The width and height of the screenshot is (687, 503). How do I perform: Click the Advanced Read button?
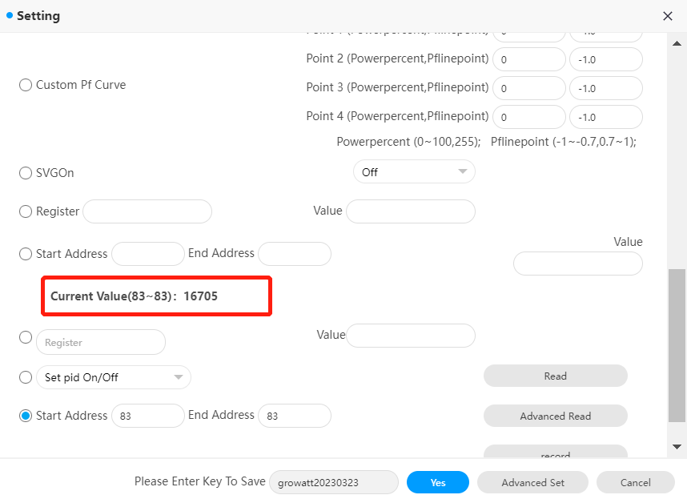(555, 416)
